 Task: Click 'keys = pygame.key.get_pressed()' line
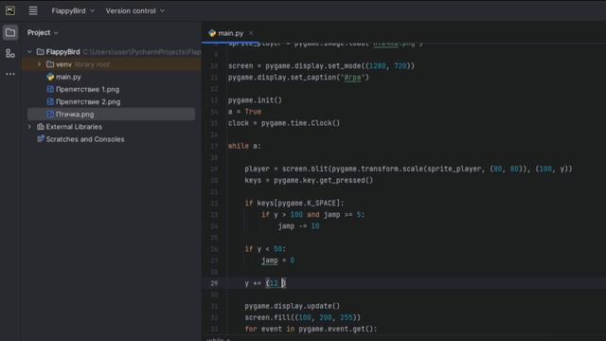point(309,181)
